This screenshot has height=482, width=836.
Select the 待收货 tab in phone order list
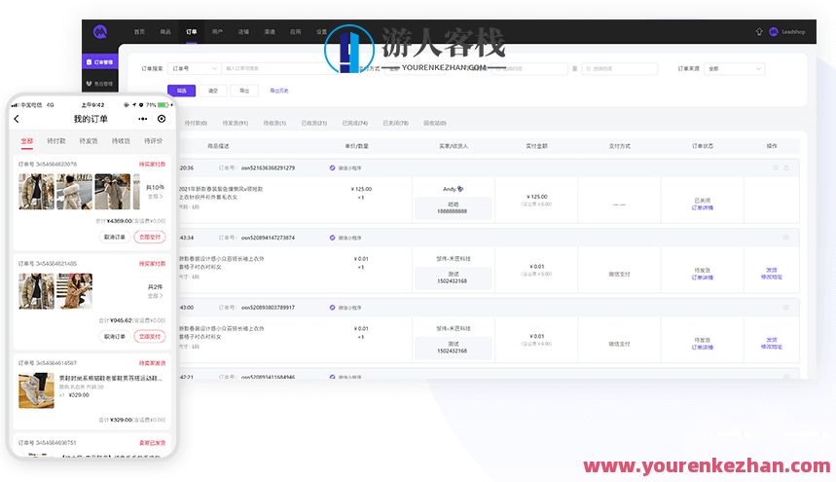coord(121,141)
